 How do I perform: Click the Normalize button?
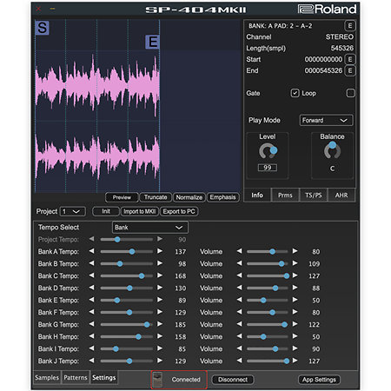tap(189, 197)
